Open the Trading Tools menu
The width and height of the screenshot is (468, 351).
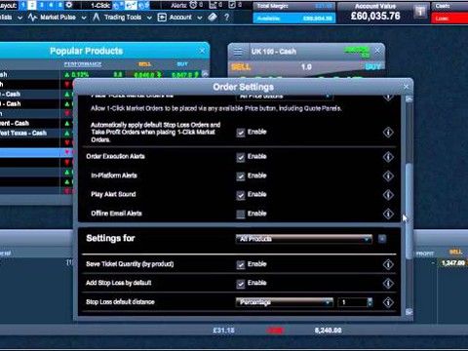pos(123,17)
